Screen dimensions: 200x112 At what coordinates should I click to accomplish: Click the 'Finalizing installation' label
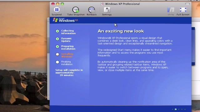pyautogui.click(x=67, y=63)
